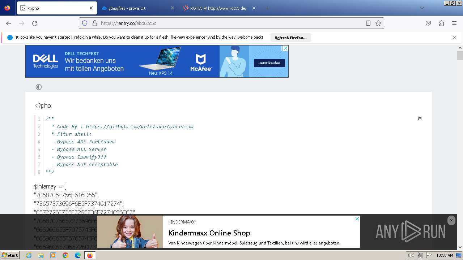
Task: Toggle rentry dark mode
Action: pos(39,87)
